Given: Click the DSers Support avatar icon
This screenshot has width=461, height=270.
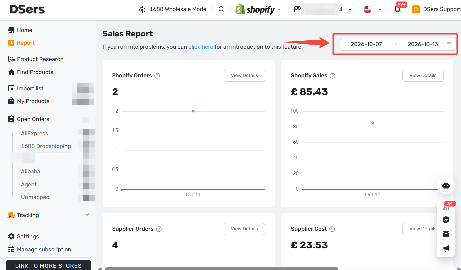Looking at the screenshot, I should [x=416, y=9].
